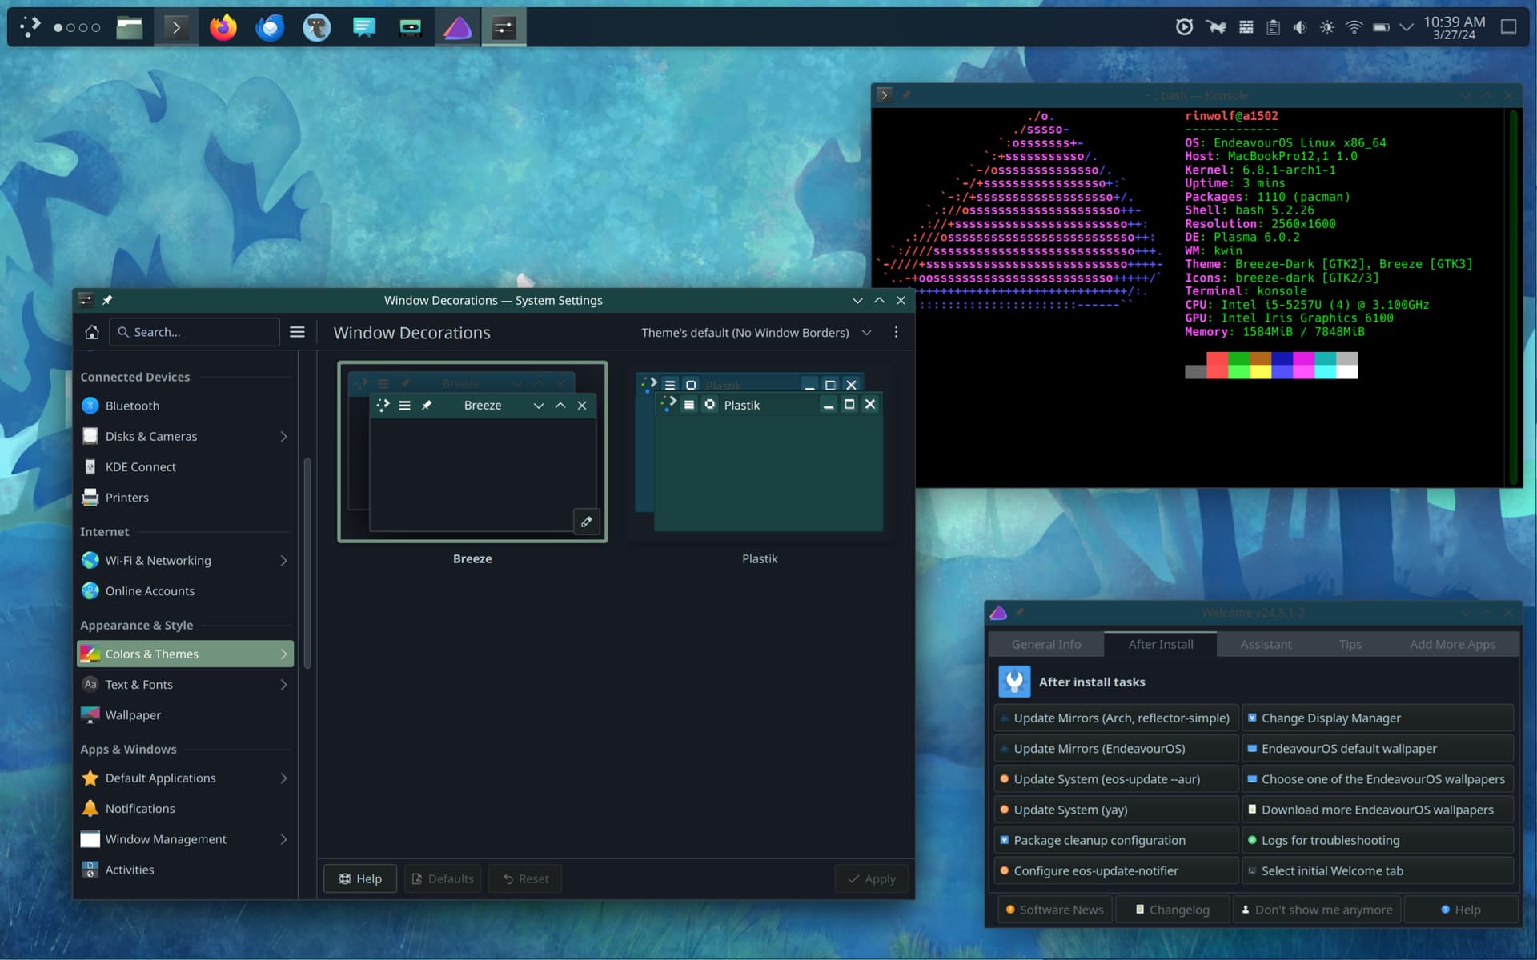Click the home icon in System Settings
The width and height of the screenshot is (1537, 960).
(92, 332)
